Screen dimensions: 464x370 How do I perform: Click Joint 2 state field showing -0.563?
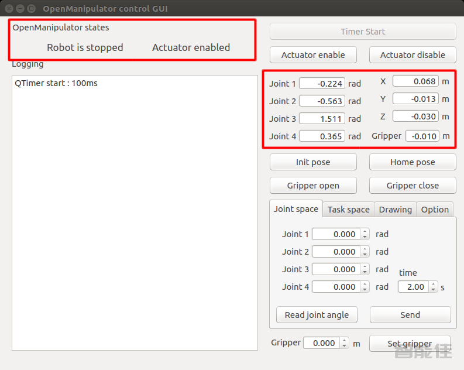click(322, 101)
